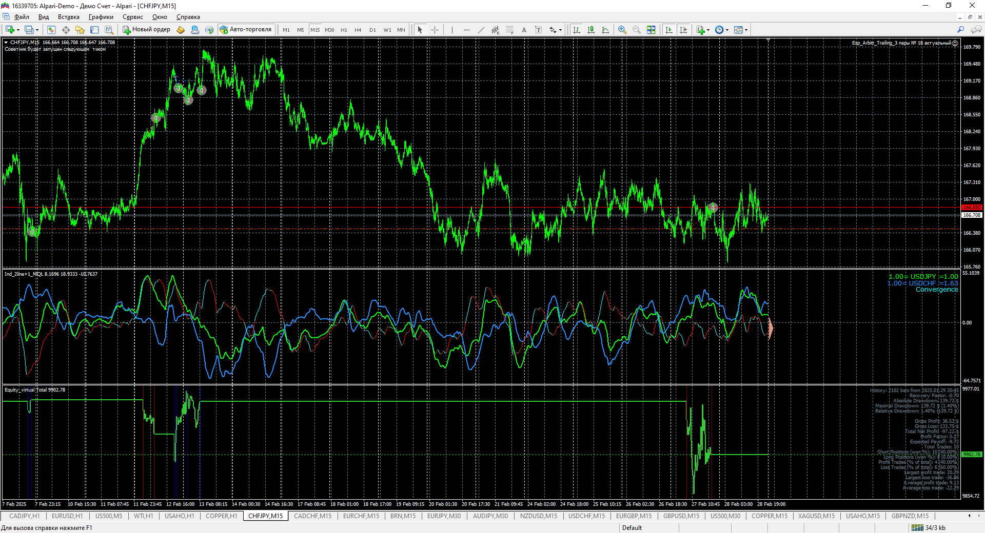Open the signals broadcast icon
The height and width of the screenshot is (533, 985).
[x=209, y=30]
